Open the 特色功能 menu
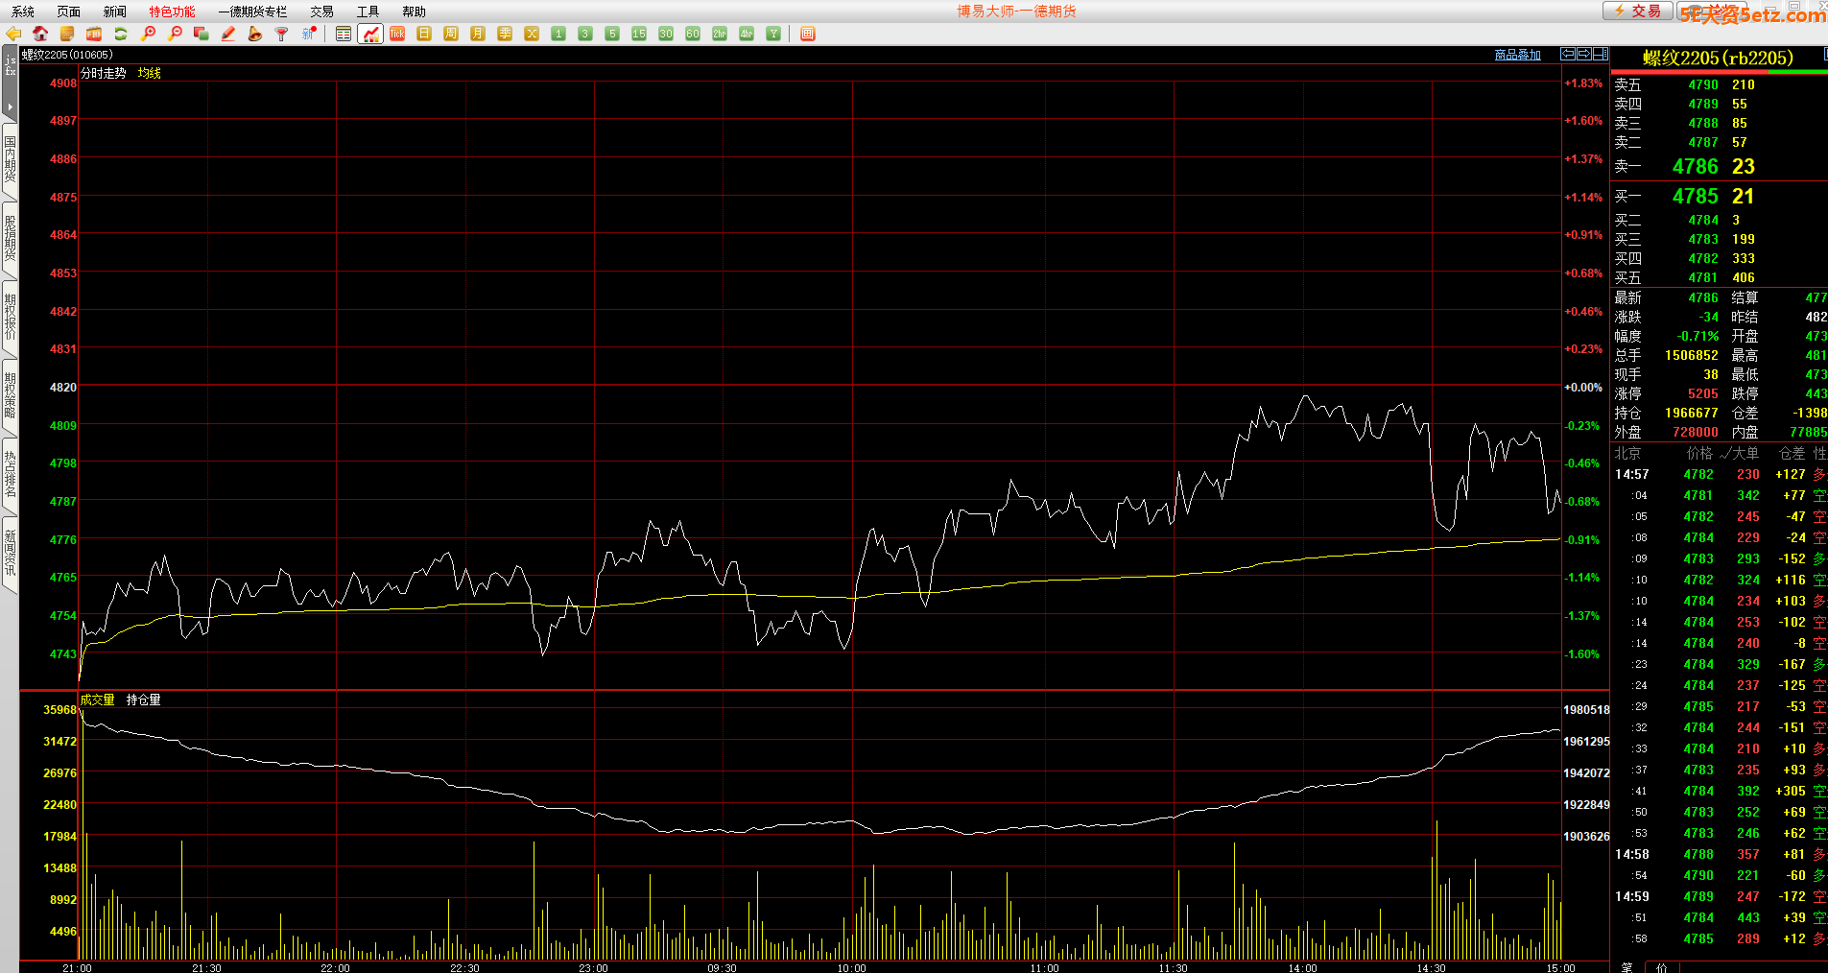Screen dimensions: 1828x973 tap(172, 12)
